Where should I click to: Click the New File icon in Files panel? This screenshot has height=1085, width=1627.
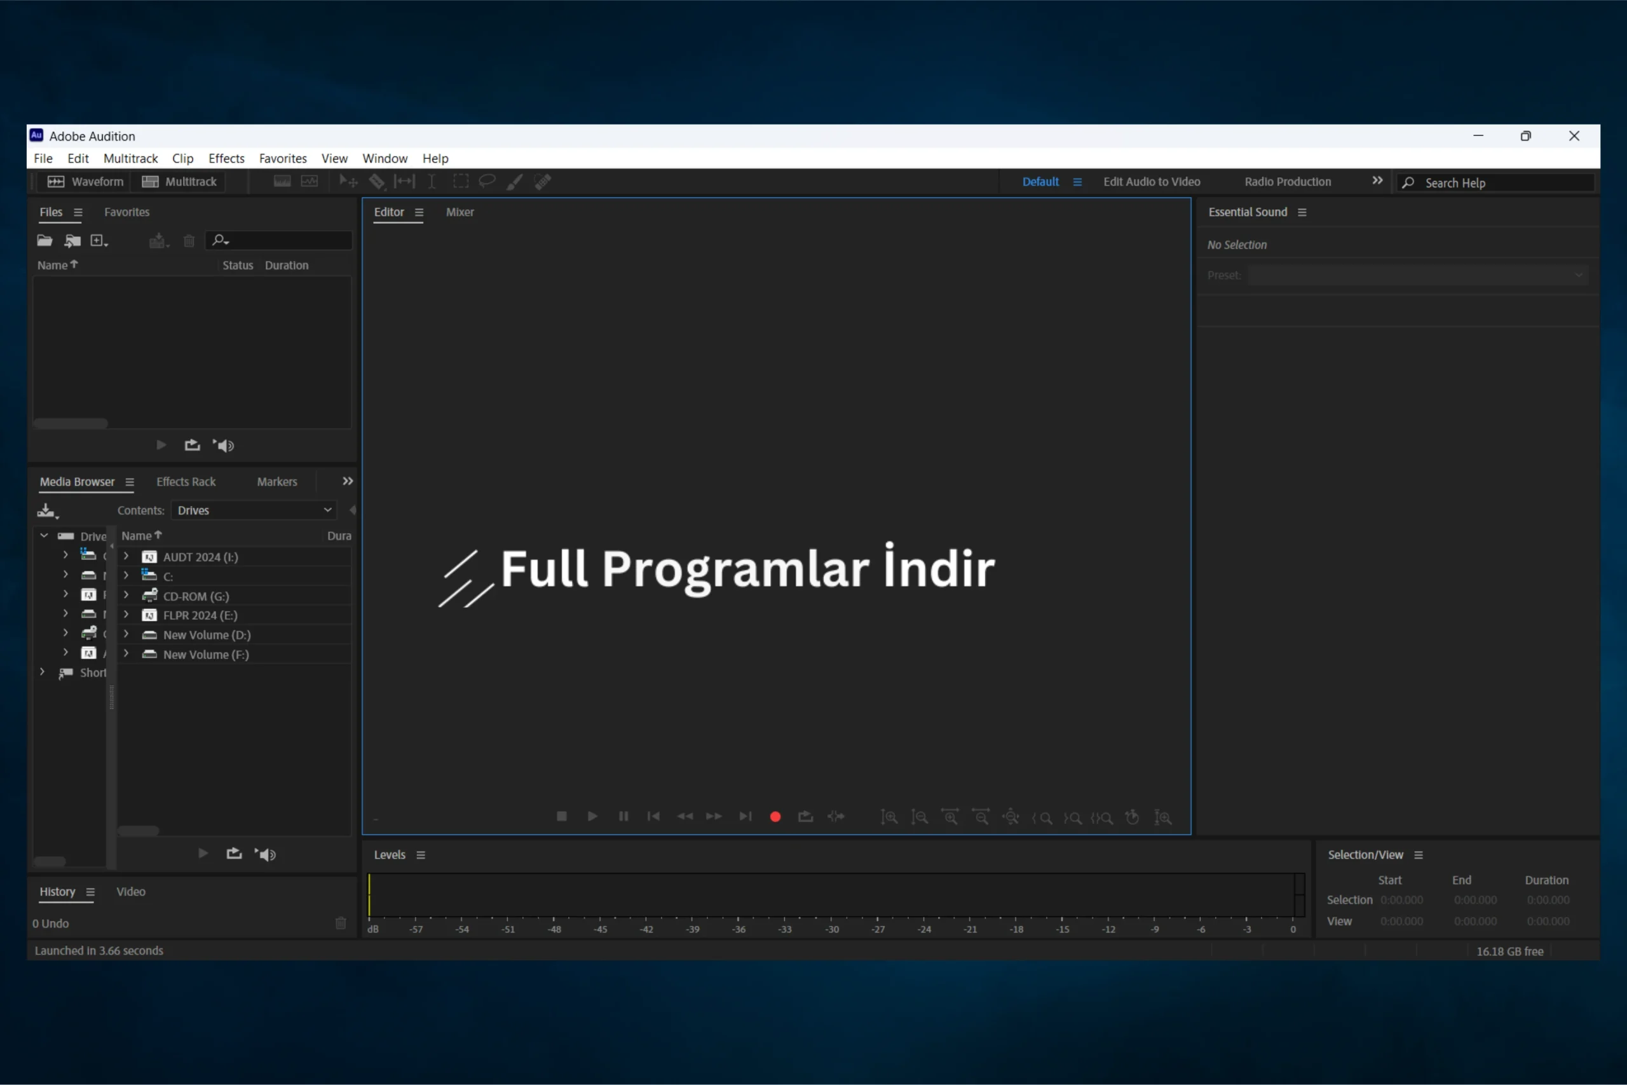click(x=99, y=241)
